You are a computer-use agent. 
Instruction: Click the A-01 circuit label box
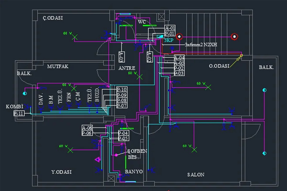170,28
